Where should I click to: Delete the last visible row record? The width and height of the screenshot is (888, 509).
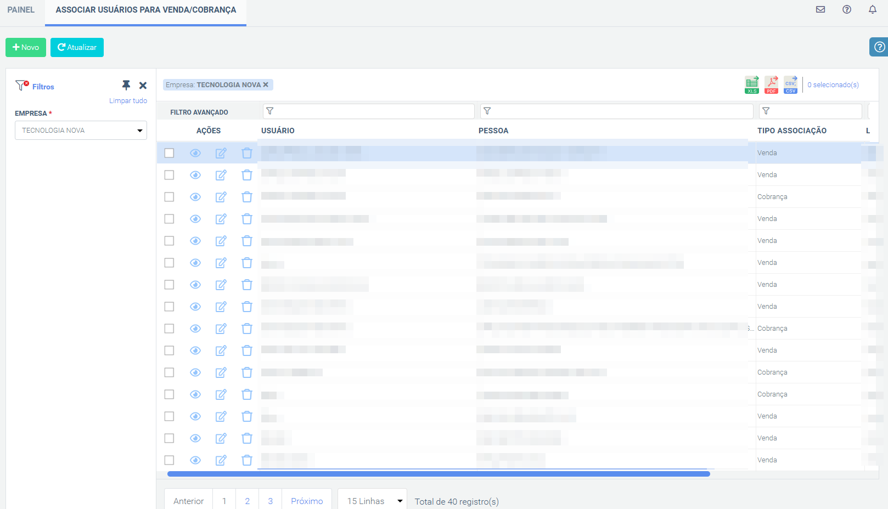click(247, 460)
